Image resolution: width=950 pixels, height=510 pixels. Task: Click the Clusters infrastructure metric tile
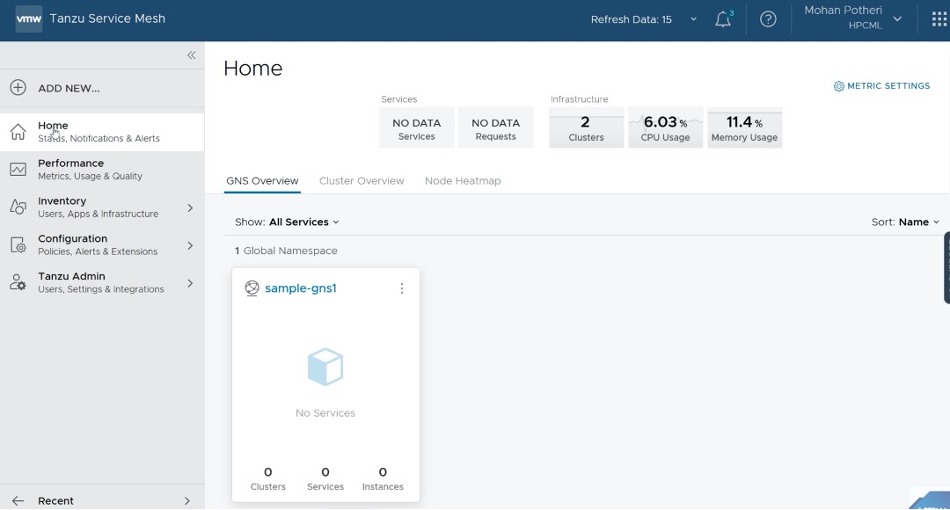coord(586,127)
